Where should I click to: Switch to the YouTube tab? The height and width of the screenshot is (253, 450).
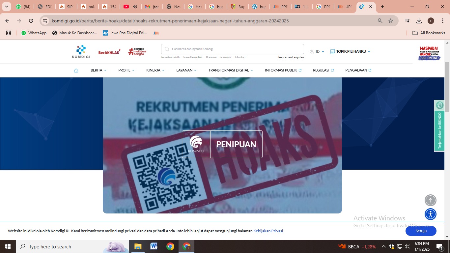[x=131, y=7]
